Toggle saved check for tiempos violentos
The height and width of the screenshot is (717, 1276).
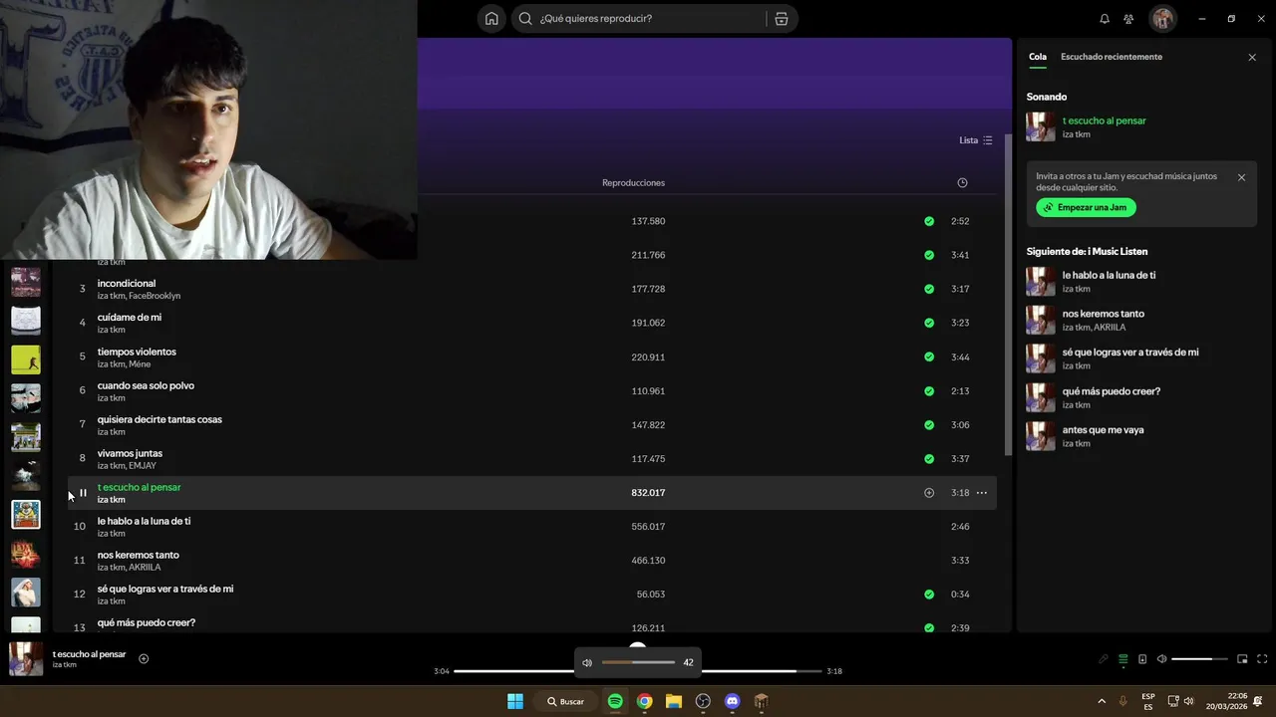[x=929, y=357]
